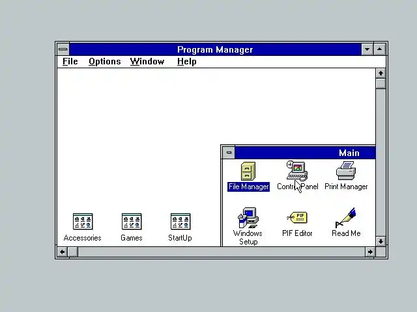Click the 'StartUp' group label

(180, 238)
